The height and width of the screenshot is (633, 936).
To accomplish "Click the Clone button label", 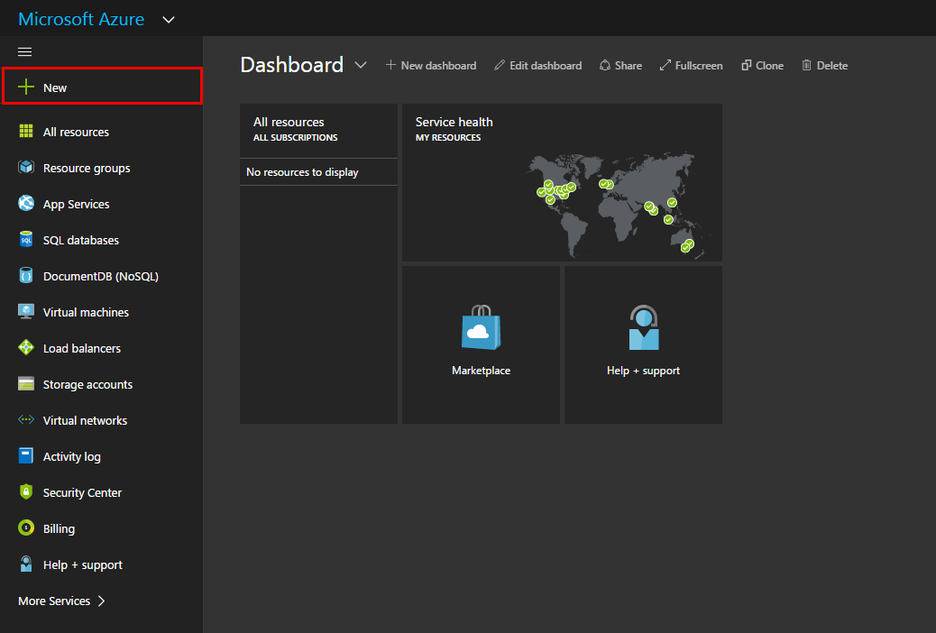I will tap(769, 66).
